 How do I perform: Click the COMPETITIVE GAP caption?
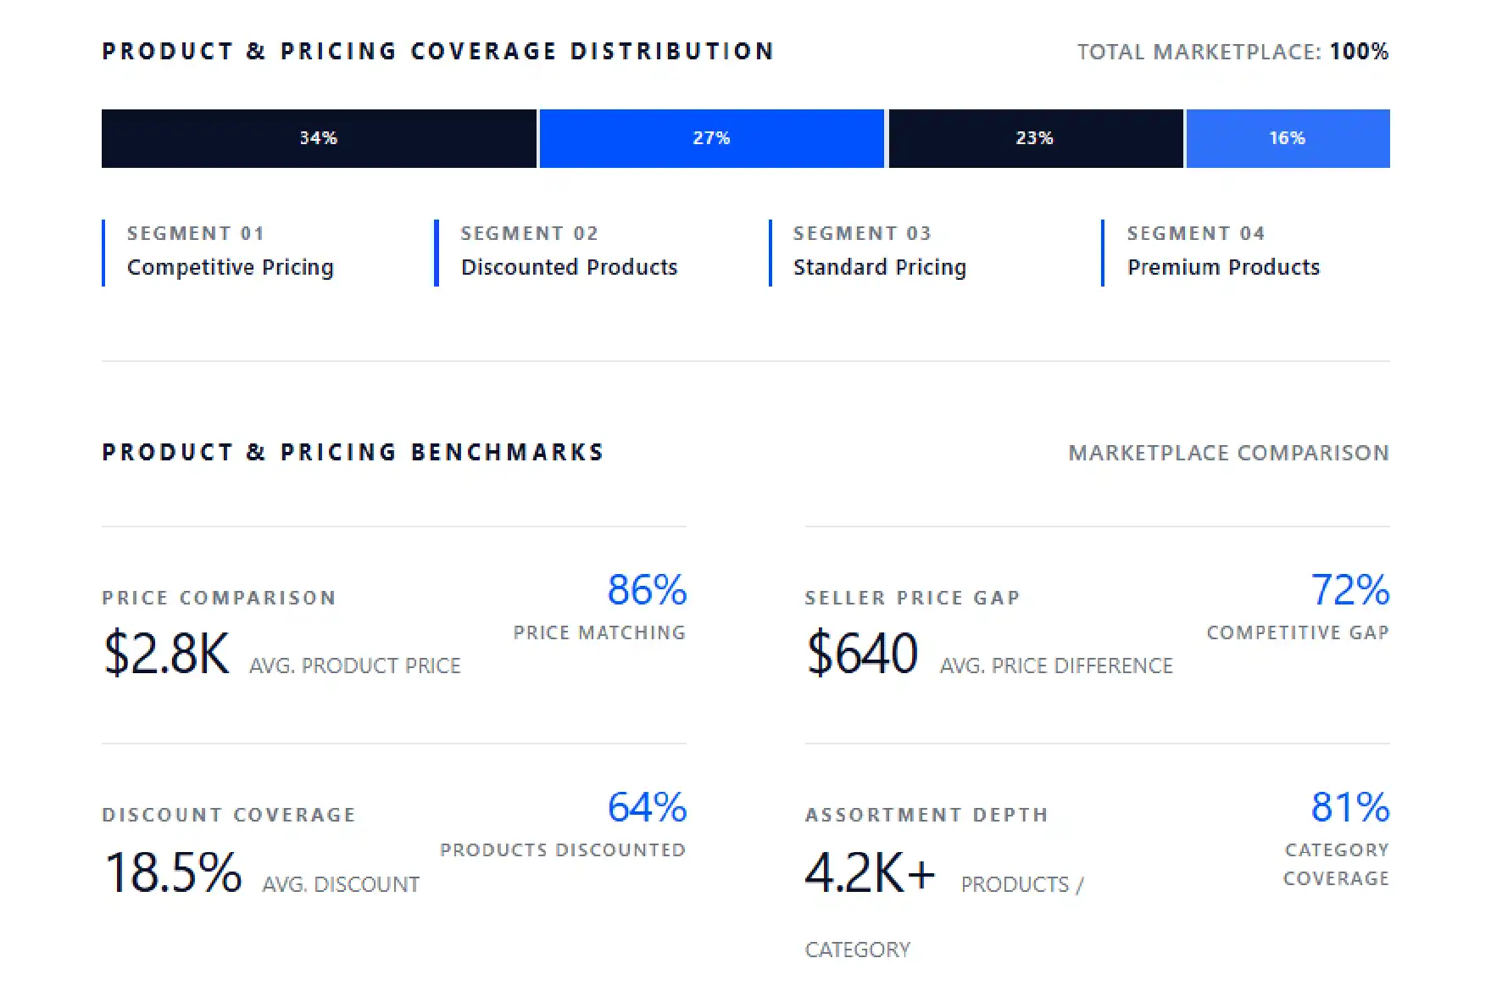coord(1298,633)
